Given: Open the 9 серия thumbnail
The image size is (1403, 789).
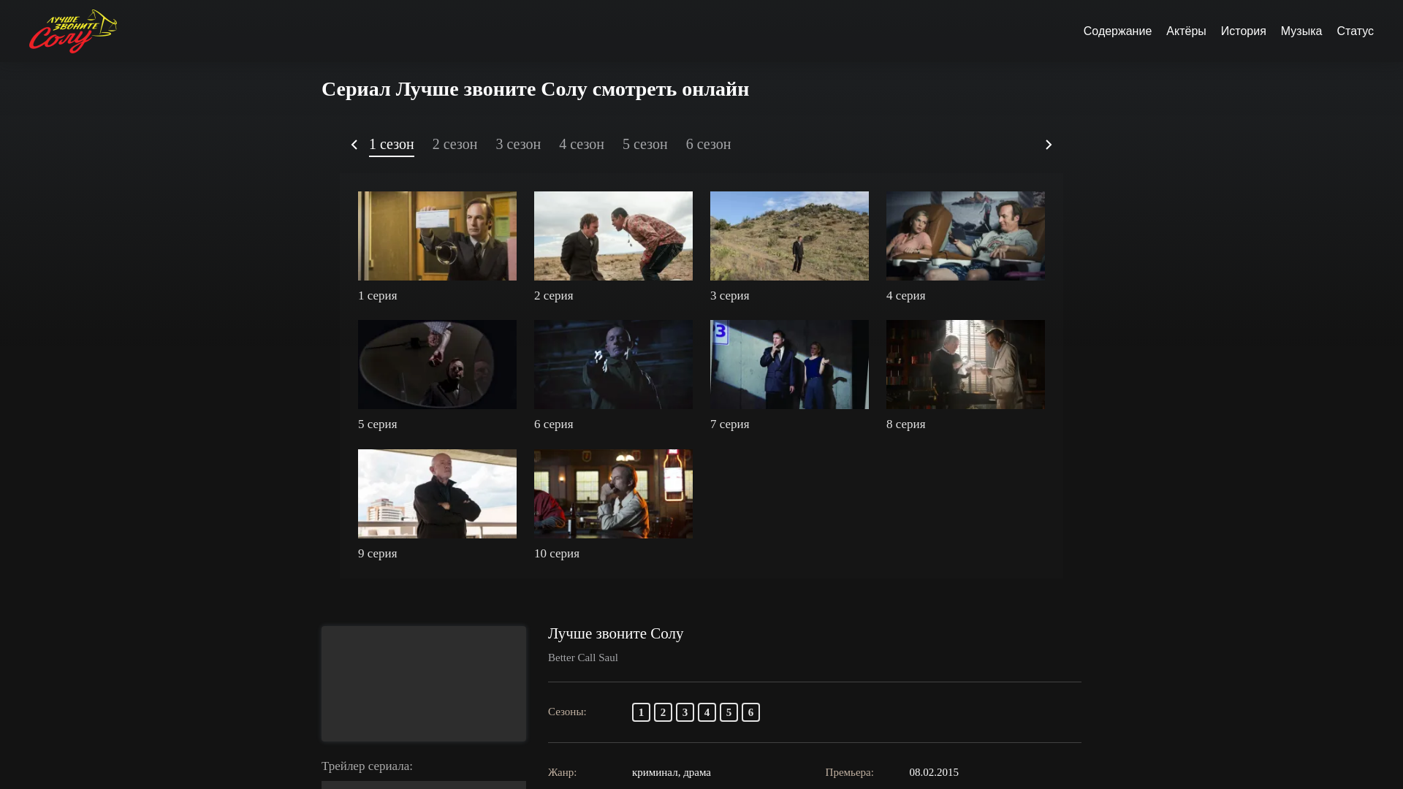Looking at the screenshot, I should click(x=437, y=494).
